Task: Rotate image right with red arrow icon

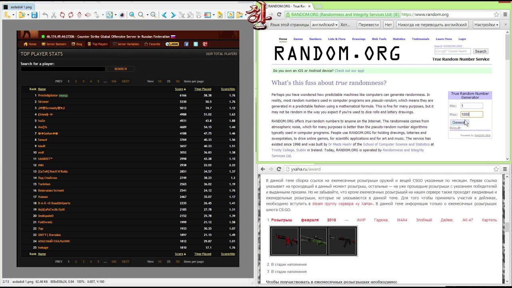Action: [x=71, y=15]
